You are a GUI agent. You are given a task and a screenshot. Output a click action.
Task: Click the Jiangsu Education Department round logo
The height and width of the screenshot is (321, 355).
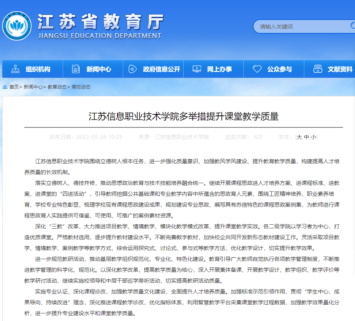[x=17, y=26]
